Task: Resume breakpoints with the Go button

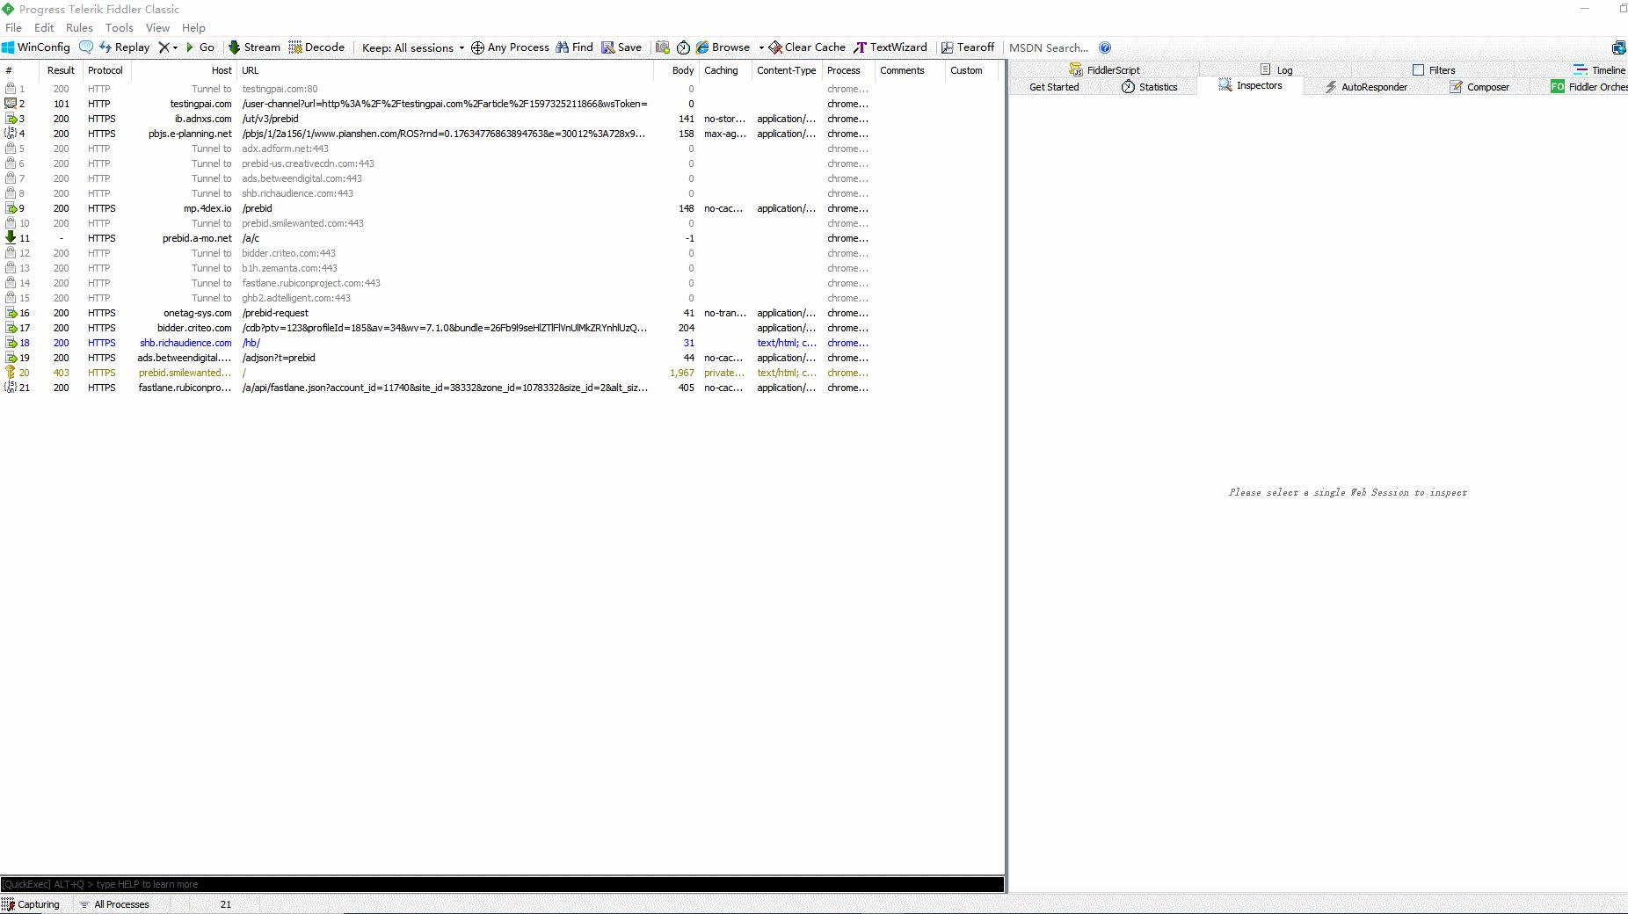Action: point(200,47)
